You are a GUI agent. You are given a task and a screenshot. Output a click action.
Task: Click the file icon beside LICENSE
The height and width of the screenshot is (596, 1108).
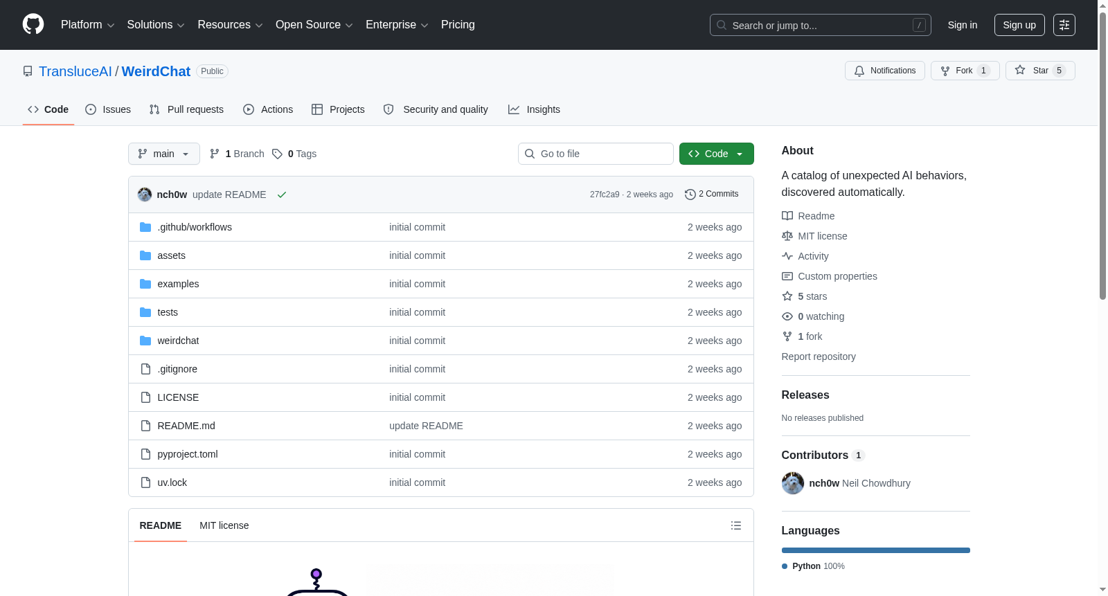point(145,397)
